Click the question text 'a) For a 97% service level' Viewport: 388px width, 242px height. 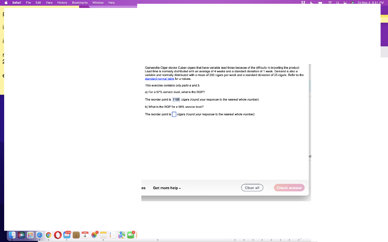175,92
